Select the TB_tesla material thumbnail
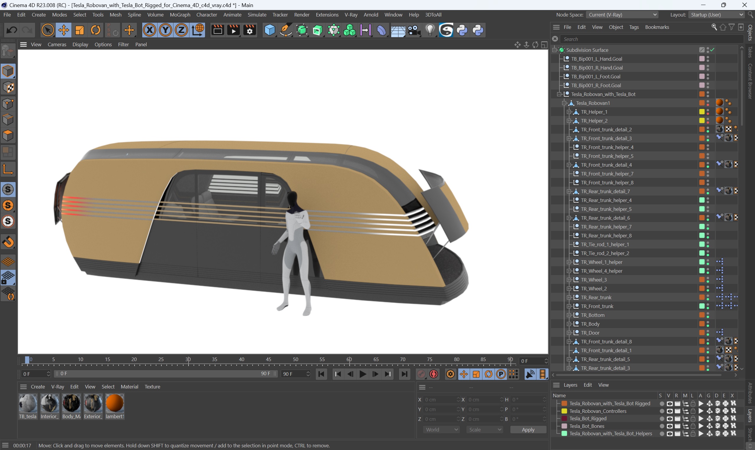 tap(28, 403)
